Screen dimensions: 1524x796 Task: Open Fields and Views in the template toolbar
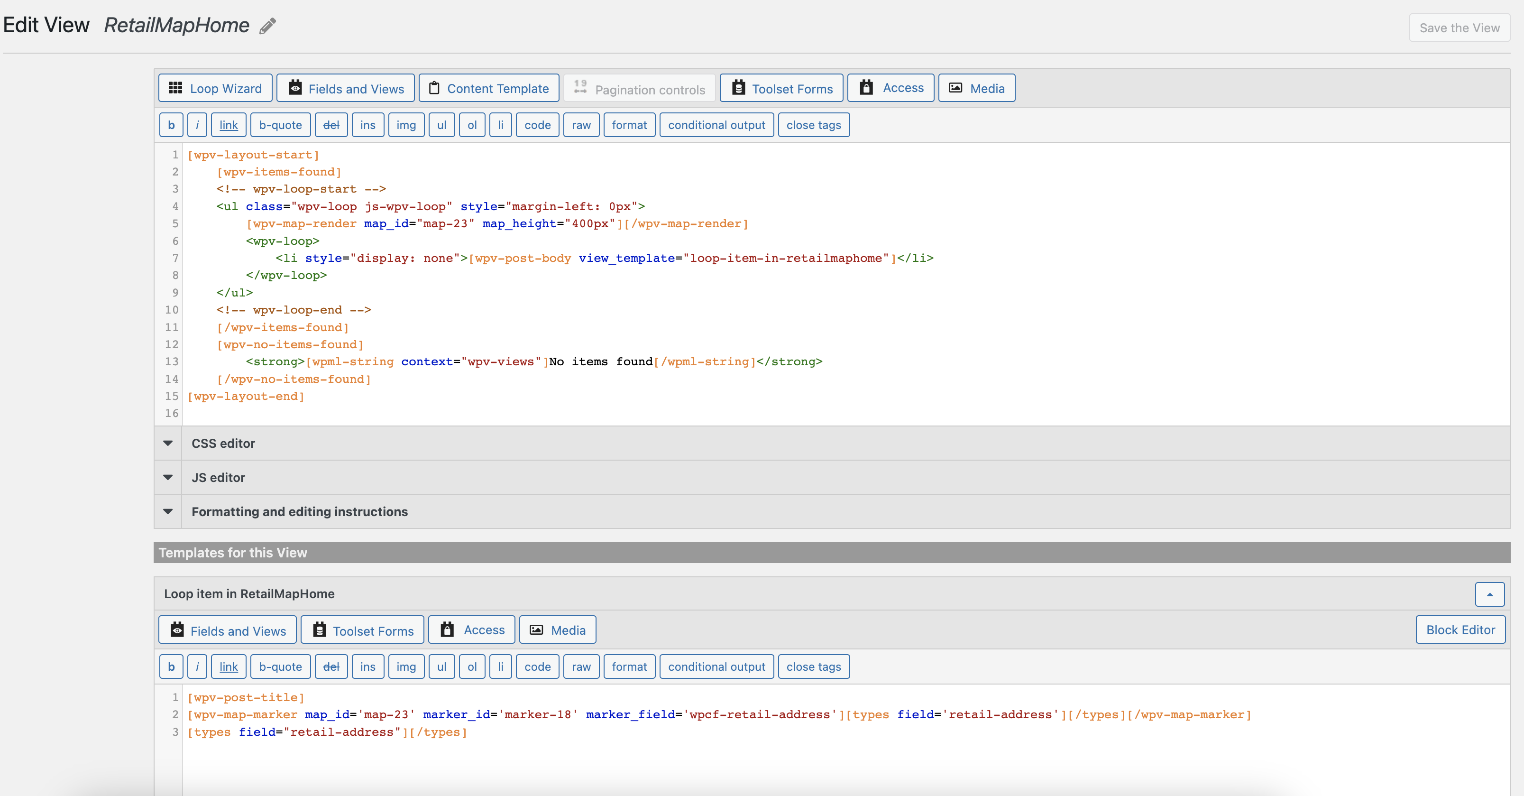pyautogui.click(x=228, y=630)
